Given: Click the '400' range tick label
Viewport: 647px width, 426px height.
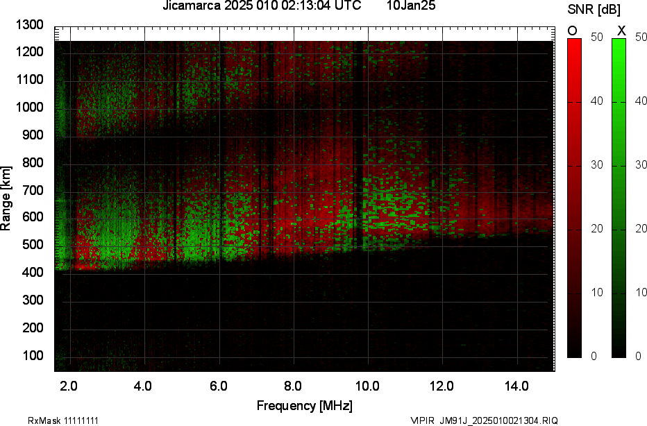Looking at the screenshot, I should (x=32, y=272).
